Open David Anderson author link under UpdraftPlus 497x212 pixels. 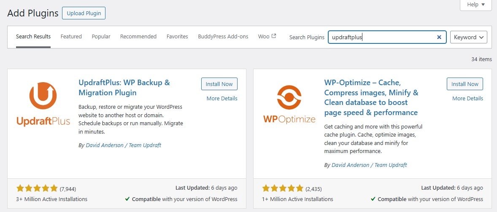(124, 145)
